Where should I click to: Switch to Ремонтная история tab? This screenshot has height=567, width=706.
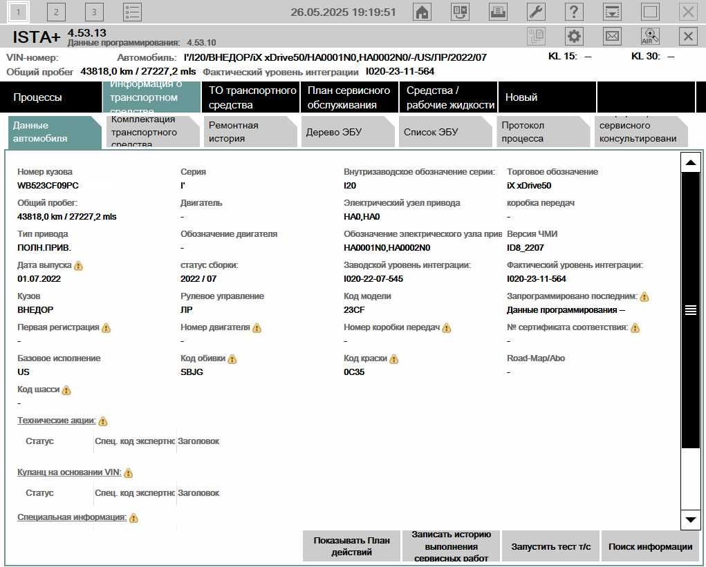point(250,132)
